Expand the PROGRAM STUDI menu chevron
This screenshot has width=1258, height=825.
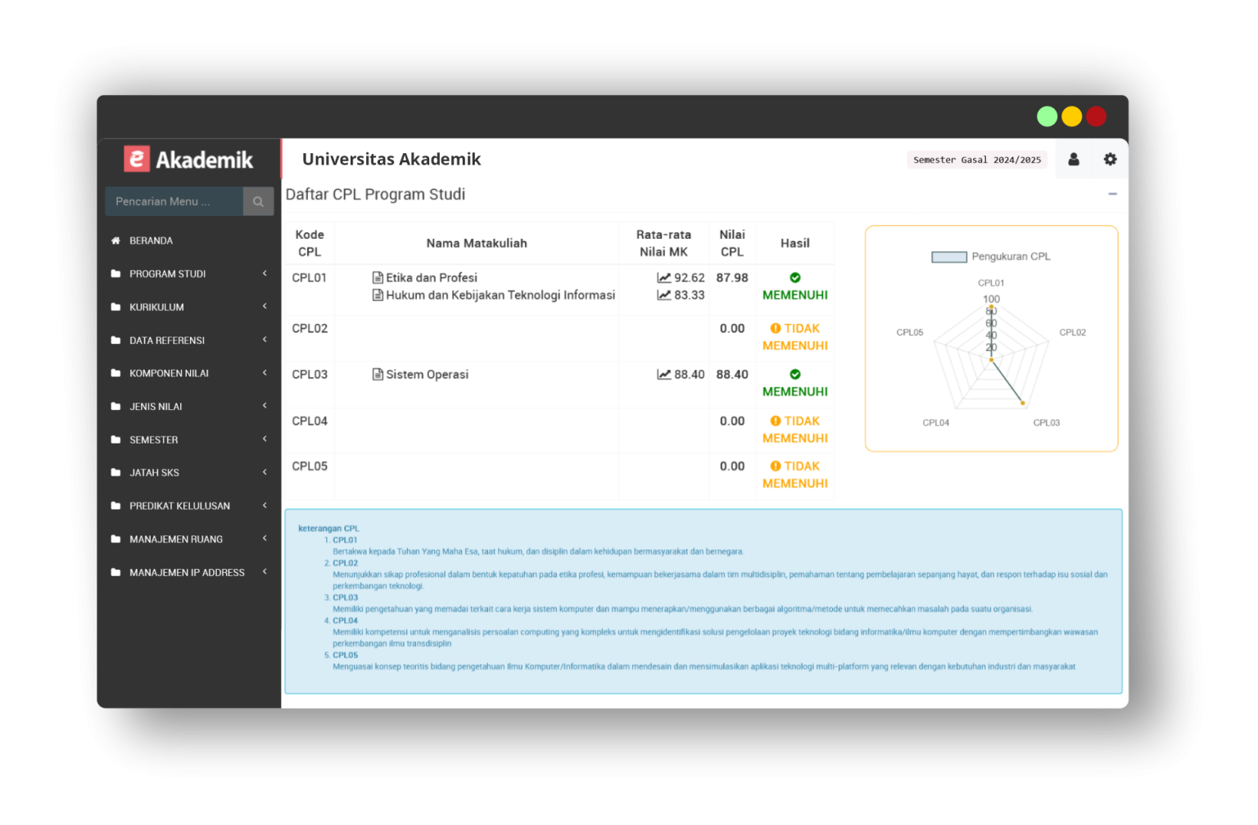coord(264,273)
